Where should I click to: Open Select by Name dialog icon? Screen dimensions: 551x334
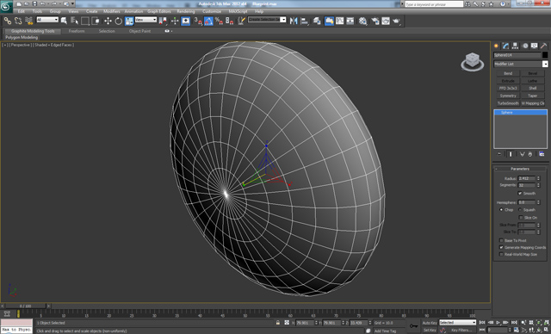(x=74, y=21)
